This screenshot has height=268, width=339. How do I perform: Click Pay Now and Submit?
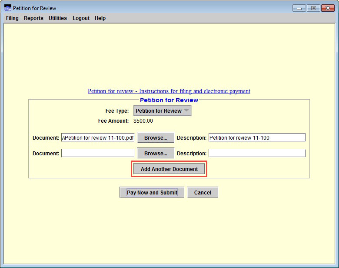152,192
